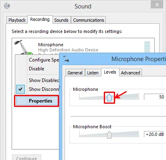Choose Disable from the context menu

tap(36, 69)
